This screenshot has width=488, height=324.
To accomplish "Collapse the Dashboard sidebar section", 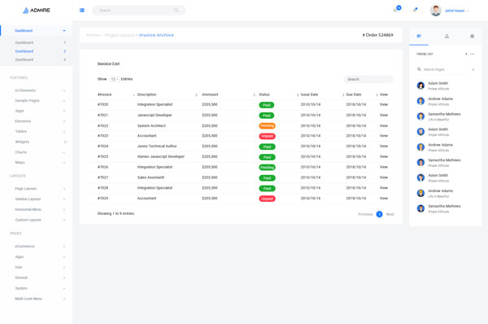I will click(37, 31).
